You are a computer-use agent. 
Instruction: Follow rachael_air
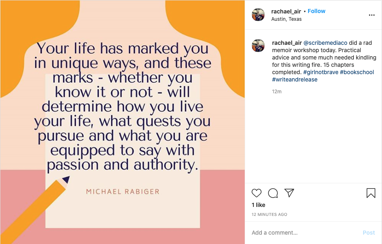[316, 11]
